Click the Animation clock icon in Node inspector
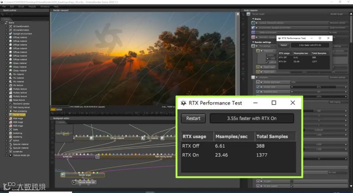 253,77
